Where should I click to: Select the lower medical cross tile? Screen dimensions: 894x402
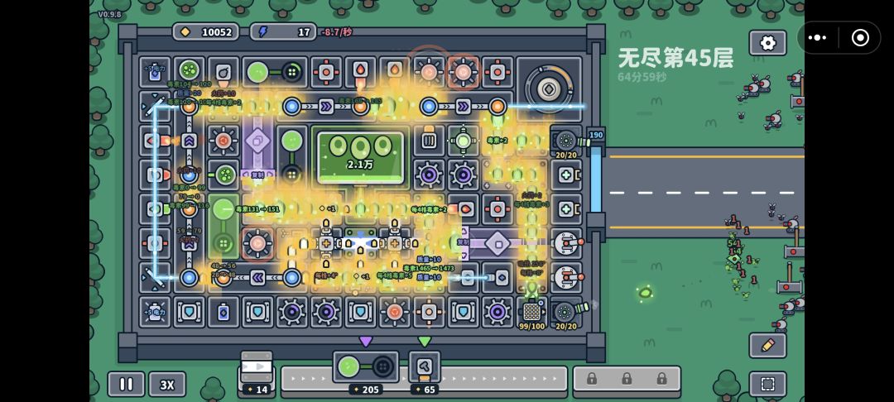(566, 209)
